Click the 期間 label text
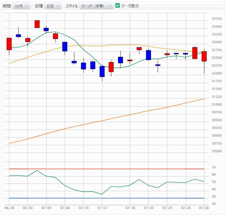The width and height of the screenshot is (228, 217). click(x=7, y=6)
